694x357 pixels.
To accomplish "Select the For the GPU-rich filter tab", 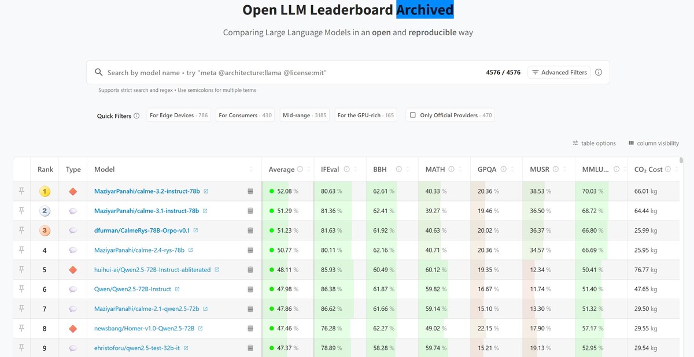I will coord(366,115).
